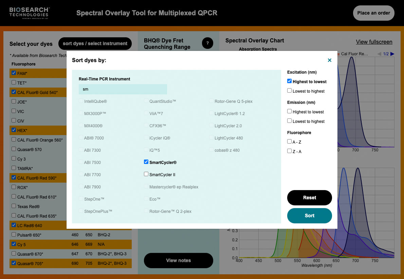Check CAL Fluor Red 635* dye
Image resolution: width=404 pixels, height=279 pixels.
tap(14, 216)
